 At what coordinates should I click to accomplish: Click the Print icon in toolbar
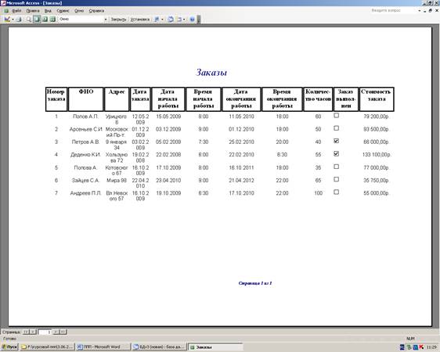[19, 20]
